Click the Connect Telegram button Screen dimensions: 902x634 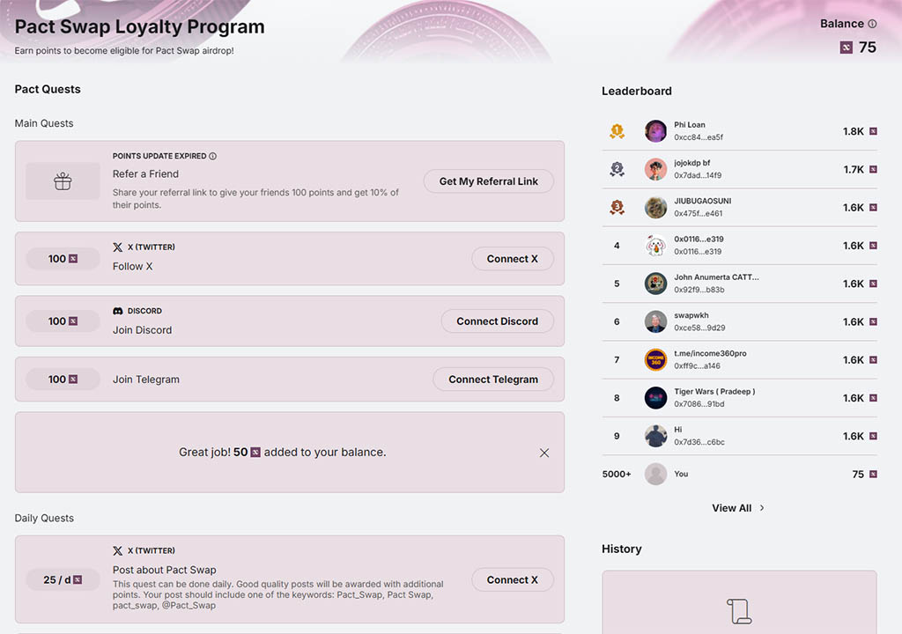pos(492,380)
